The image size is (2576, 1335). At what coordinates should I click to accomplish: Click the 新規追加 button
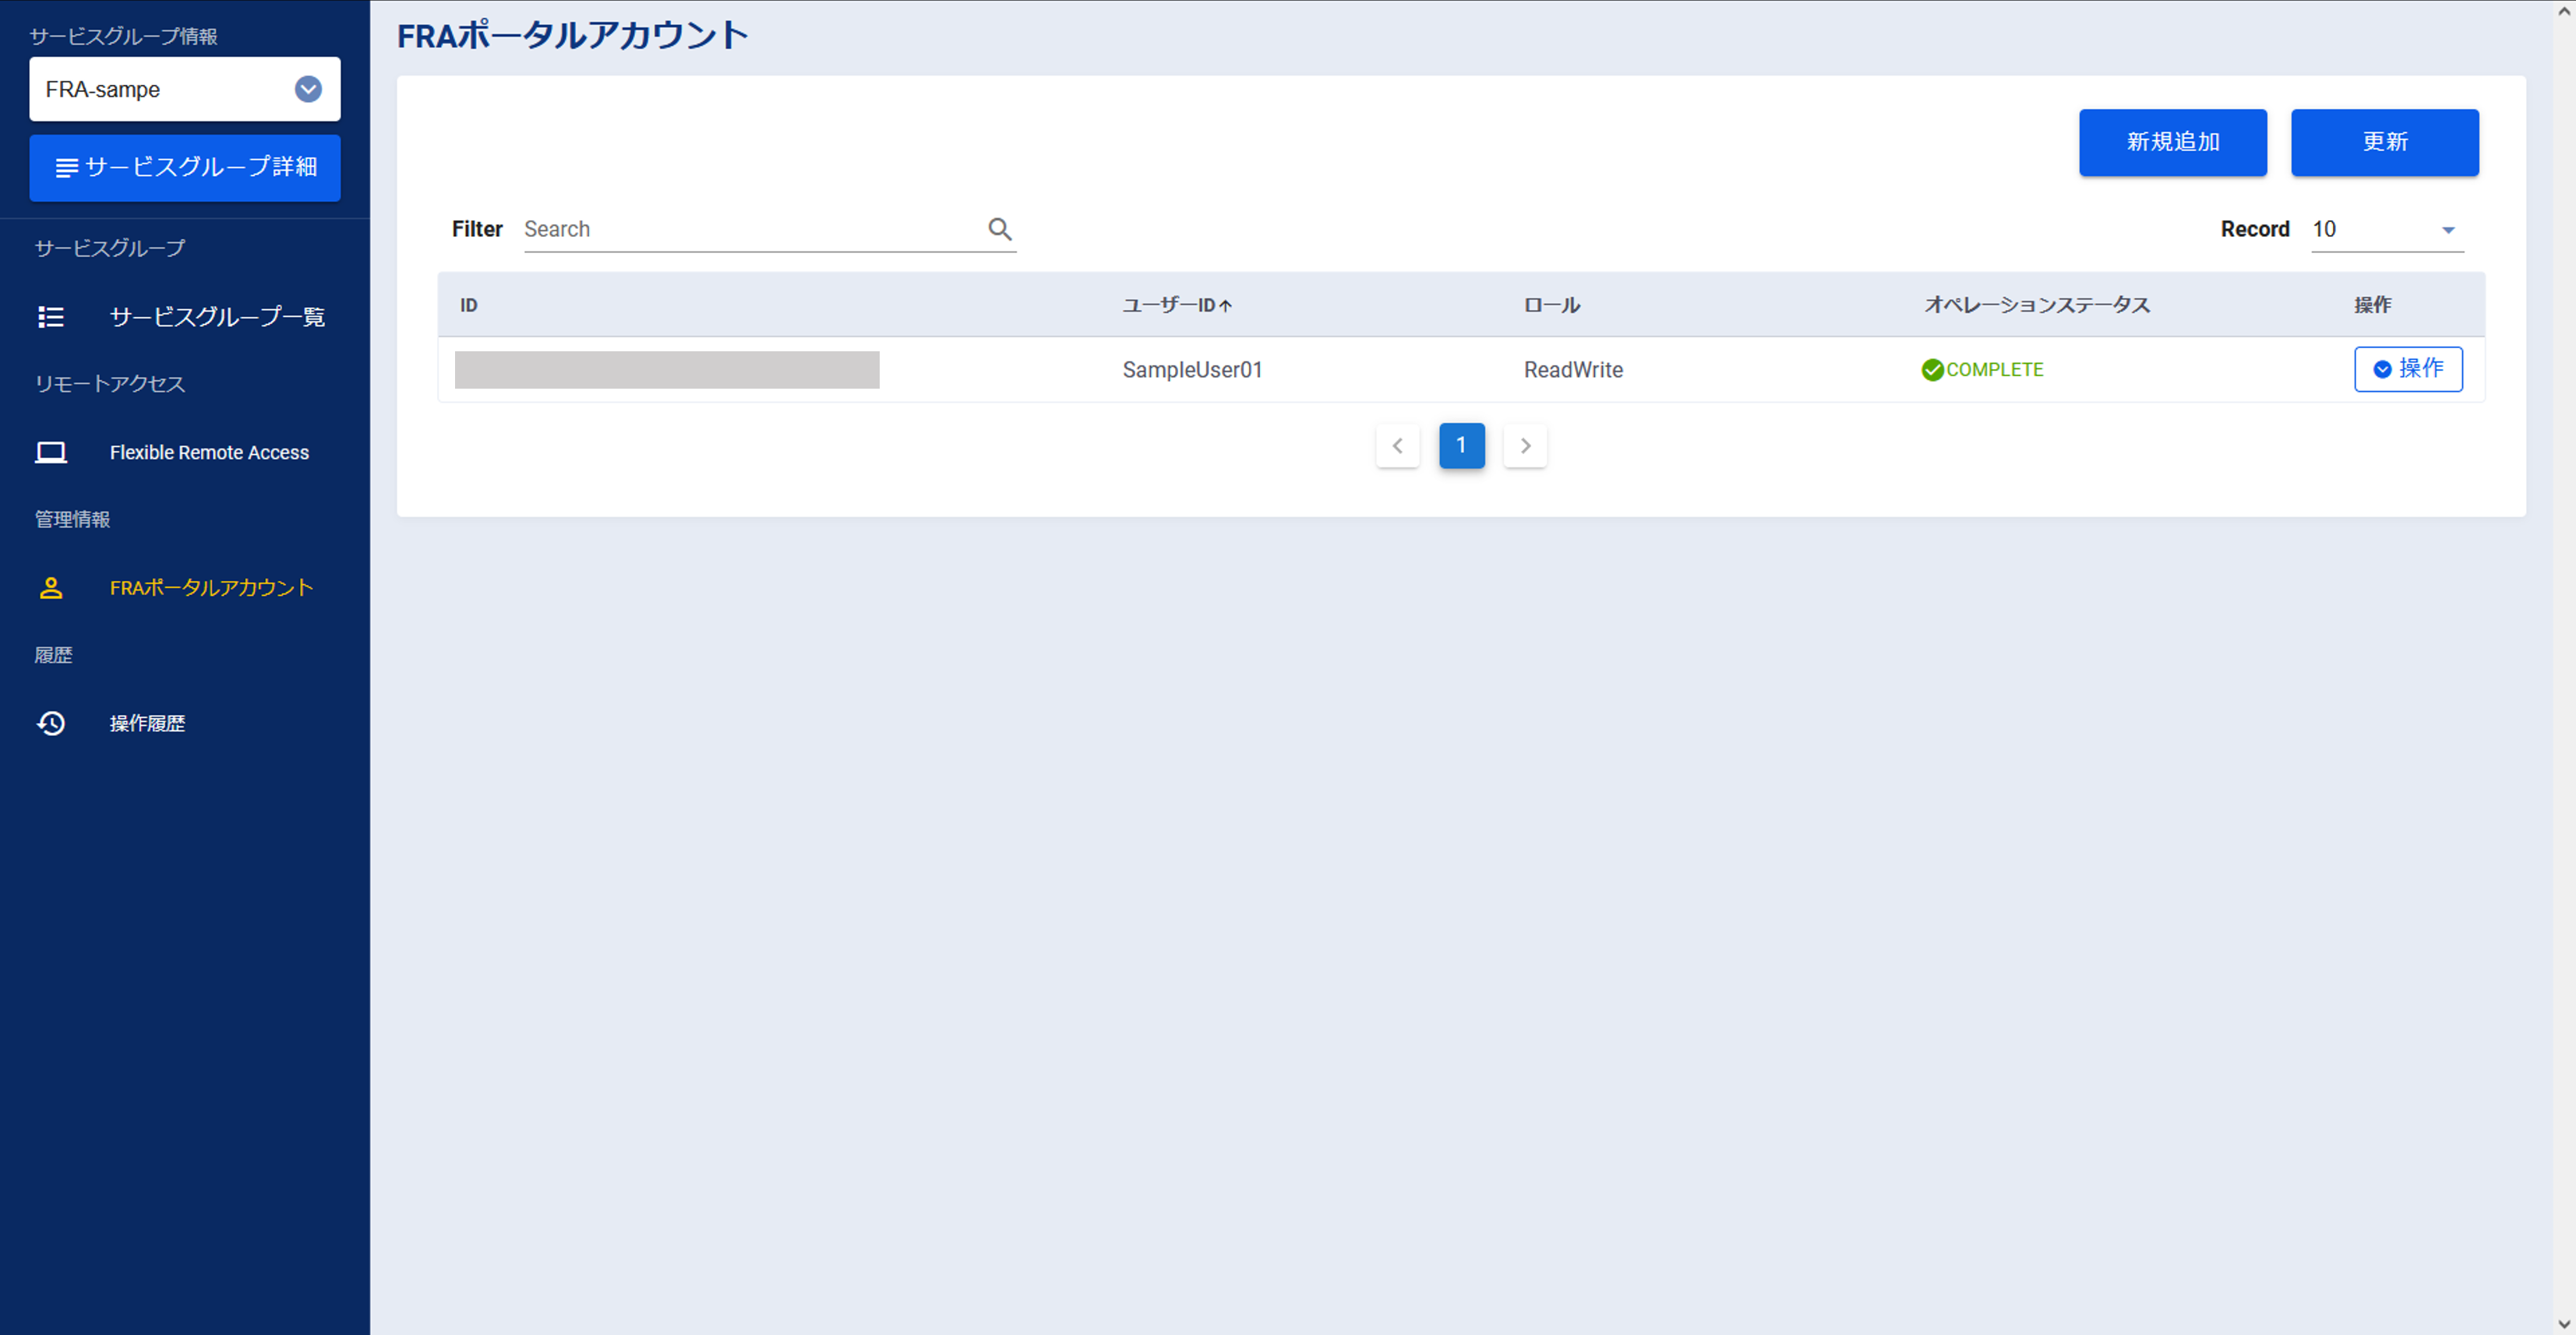click(2172, 142)
